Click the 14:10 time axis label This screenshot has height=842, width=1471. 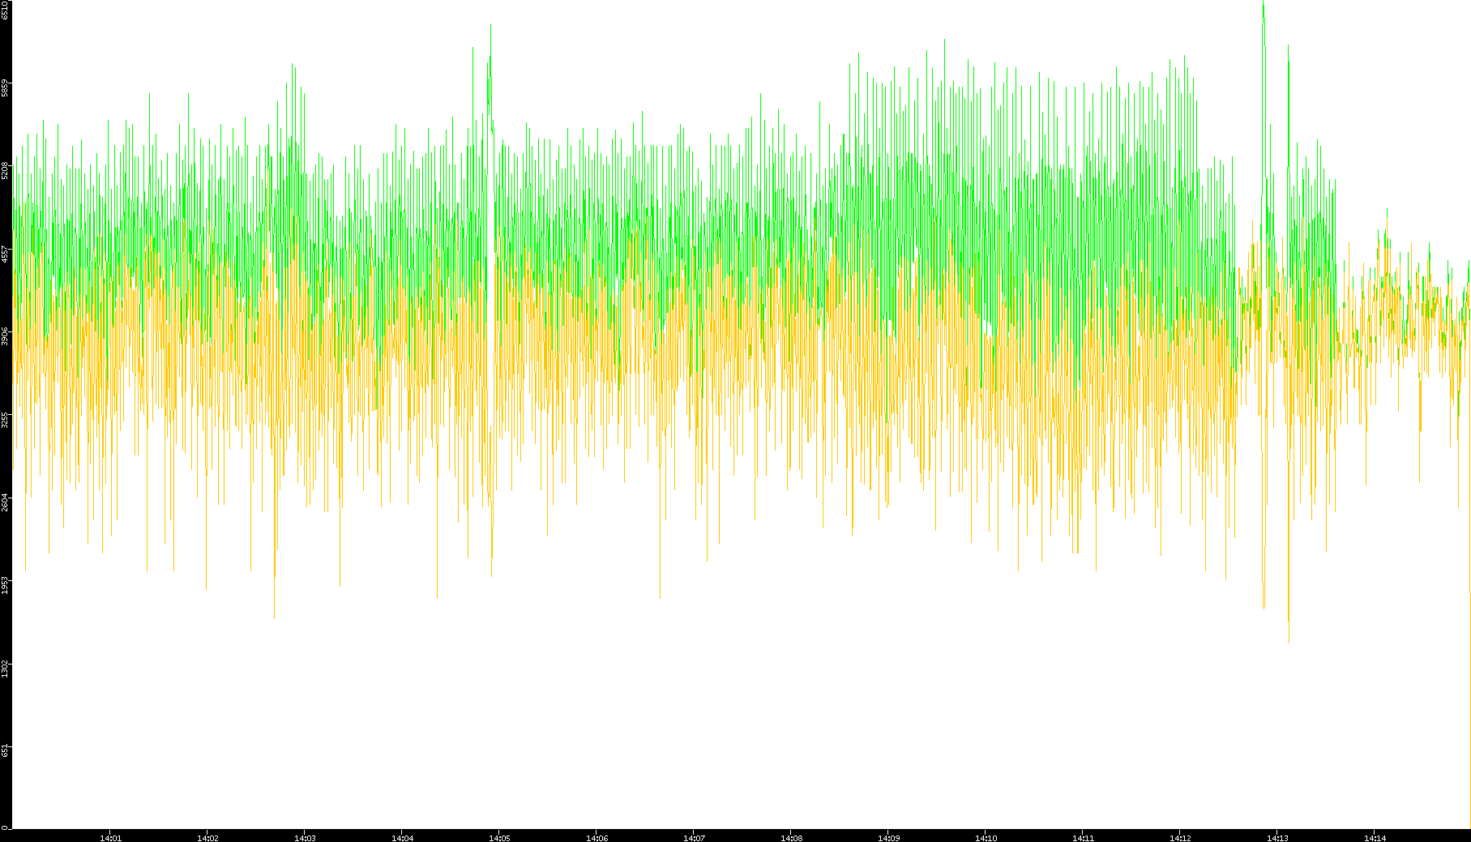986,837
